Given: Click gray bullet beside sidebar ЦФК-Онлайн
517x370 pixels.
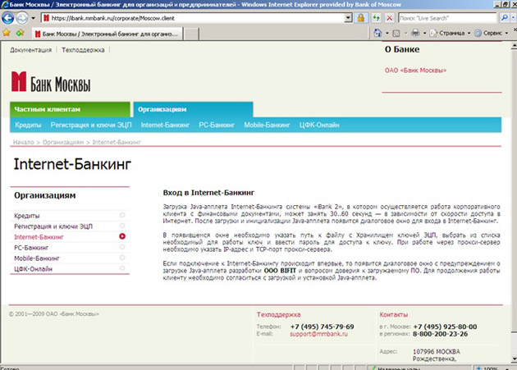Looking at the screenshot, I should [x=122, y=268].
